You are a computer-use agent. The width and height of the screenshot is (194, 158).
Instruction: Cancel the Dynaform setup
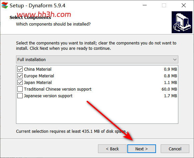pyautogui.click(x=175, y=149)
